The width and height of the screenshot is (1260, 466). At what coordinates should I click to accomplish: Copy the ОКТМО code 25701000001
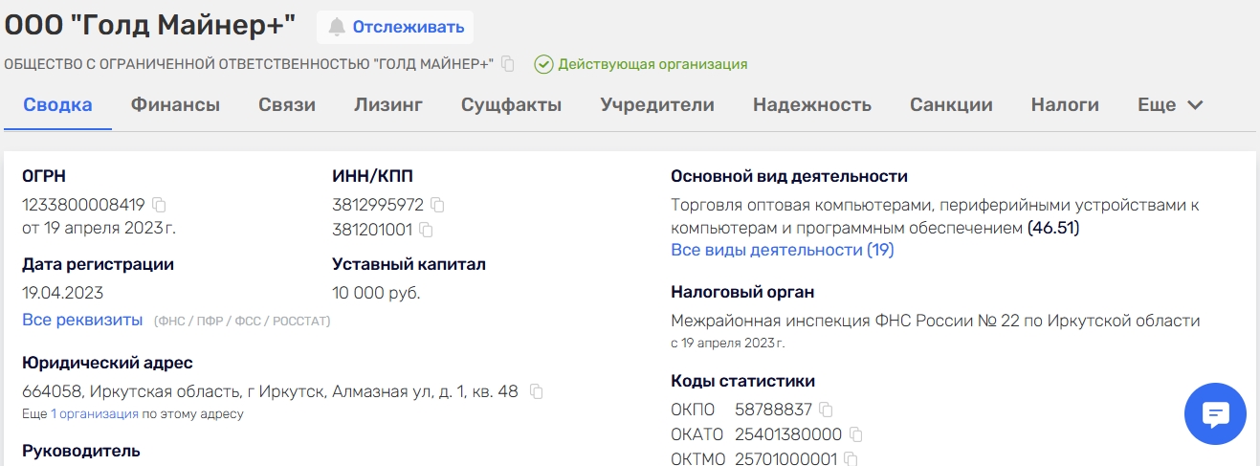[x=851, y=459]
